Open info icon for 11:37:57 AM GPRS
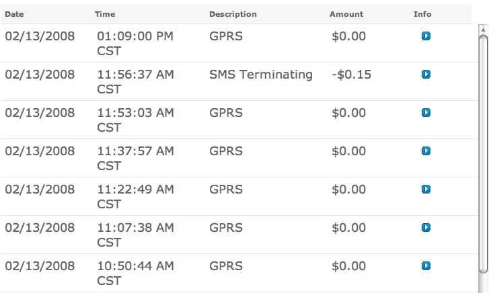Screen dimensions: 491x293 point(426,151)
